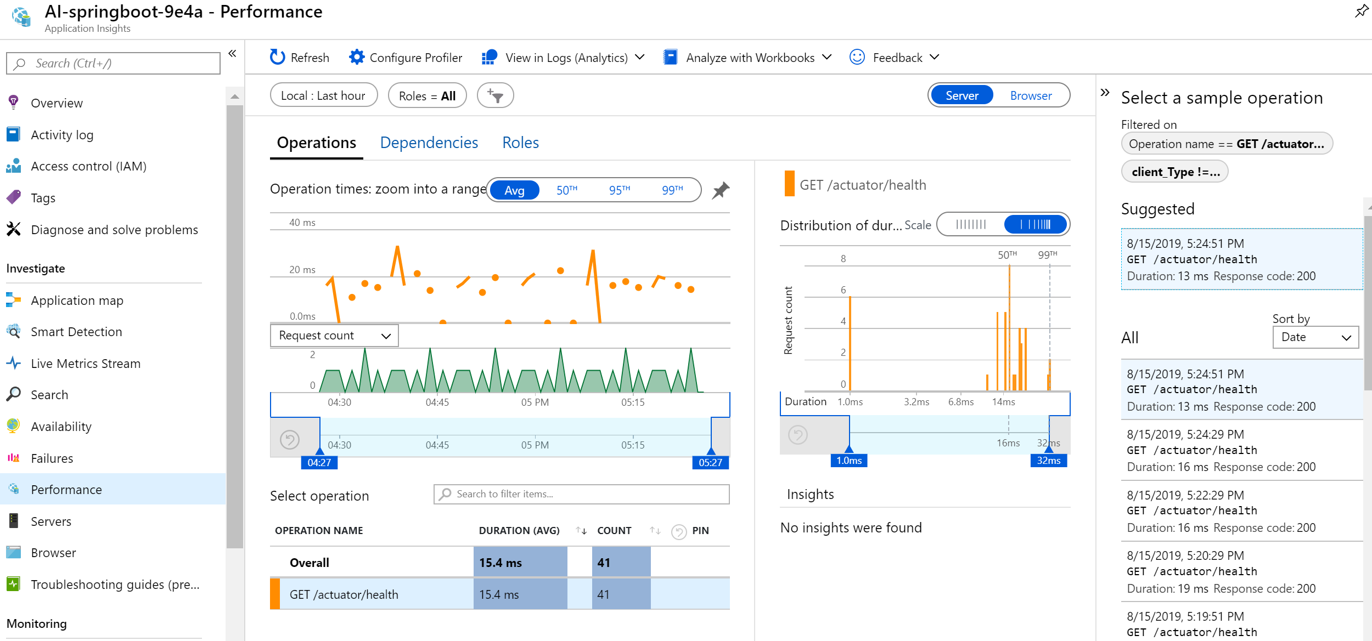
Task: Open Access control (IAM) icon
Action: [x=14, y=166]
